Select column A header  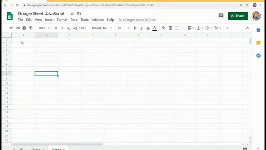click(23, 35)
